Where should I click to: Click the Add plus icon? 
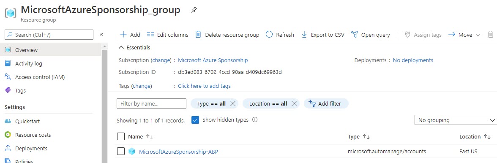[x=123, y=35]
